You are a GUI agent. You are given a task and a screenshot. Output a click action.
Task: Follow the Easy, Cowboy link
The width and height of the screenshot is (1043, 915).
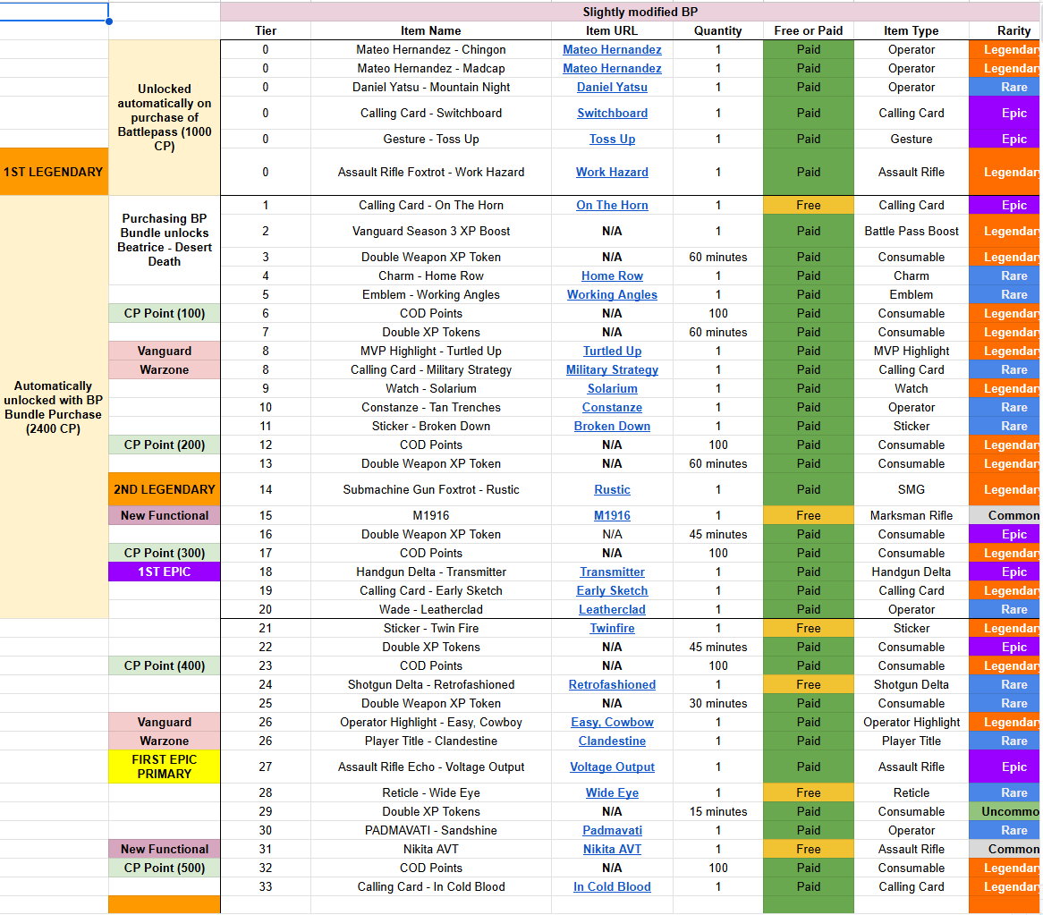[612, 722]
